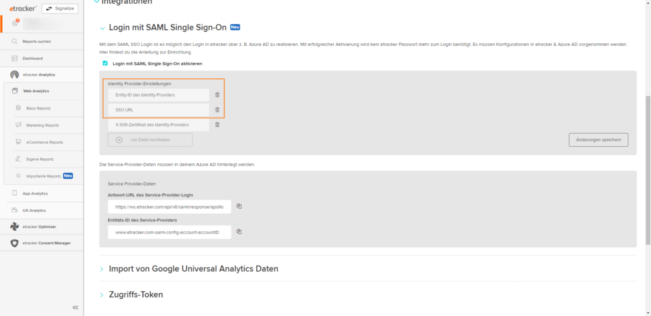Click the eCommerce Reports cart icon

(18, 142)
